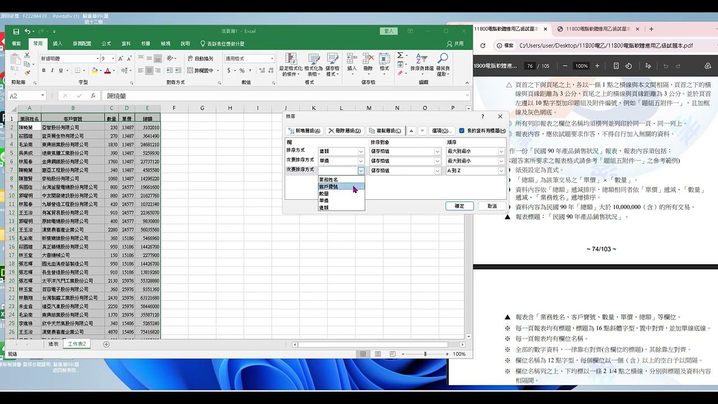Screen dimensions: 718x404
Task: Toggle 'My data has headers' checkbox
Action: [x=462, y=131]
